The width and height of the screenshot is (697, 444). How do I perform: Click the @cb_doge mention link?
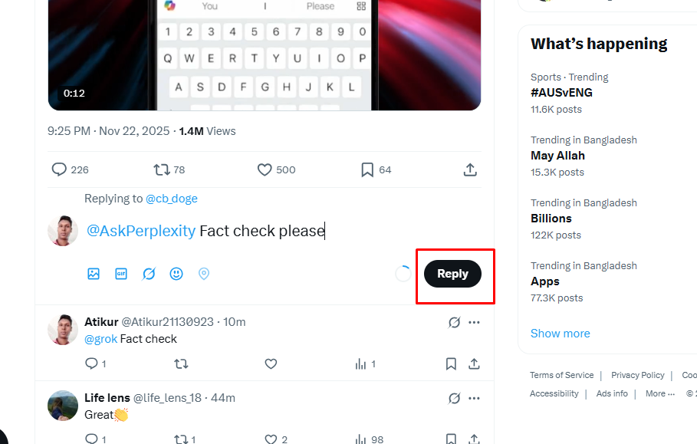pyautogui.click(x=172, y=199)
